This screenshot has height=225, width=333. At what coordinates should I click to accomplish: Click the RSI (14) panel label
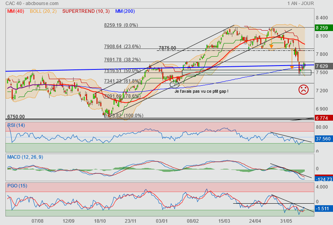(16, 125)
